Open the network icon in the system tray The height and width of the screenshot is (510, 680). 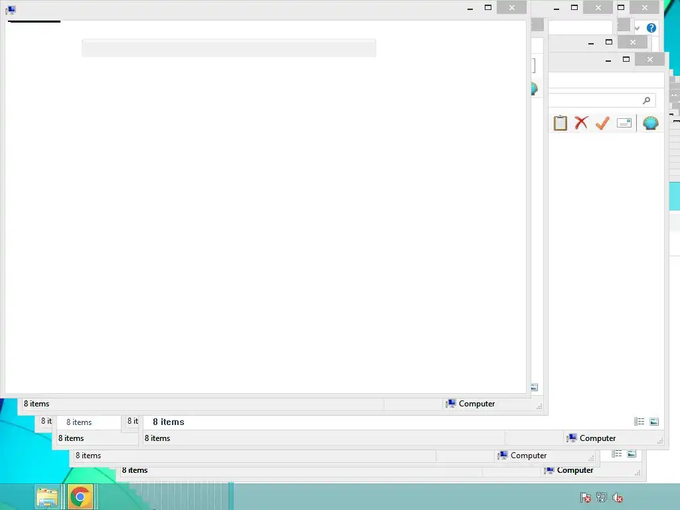click(x=601, y=497)
